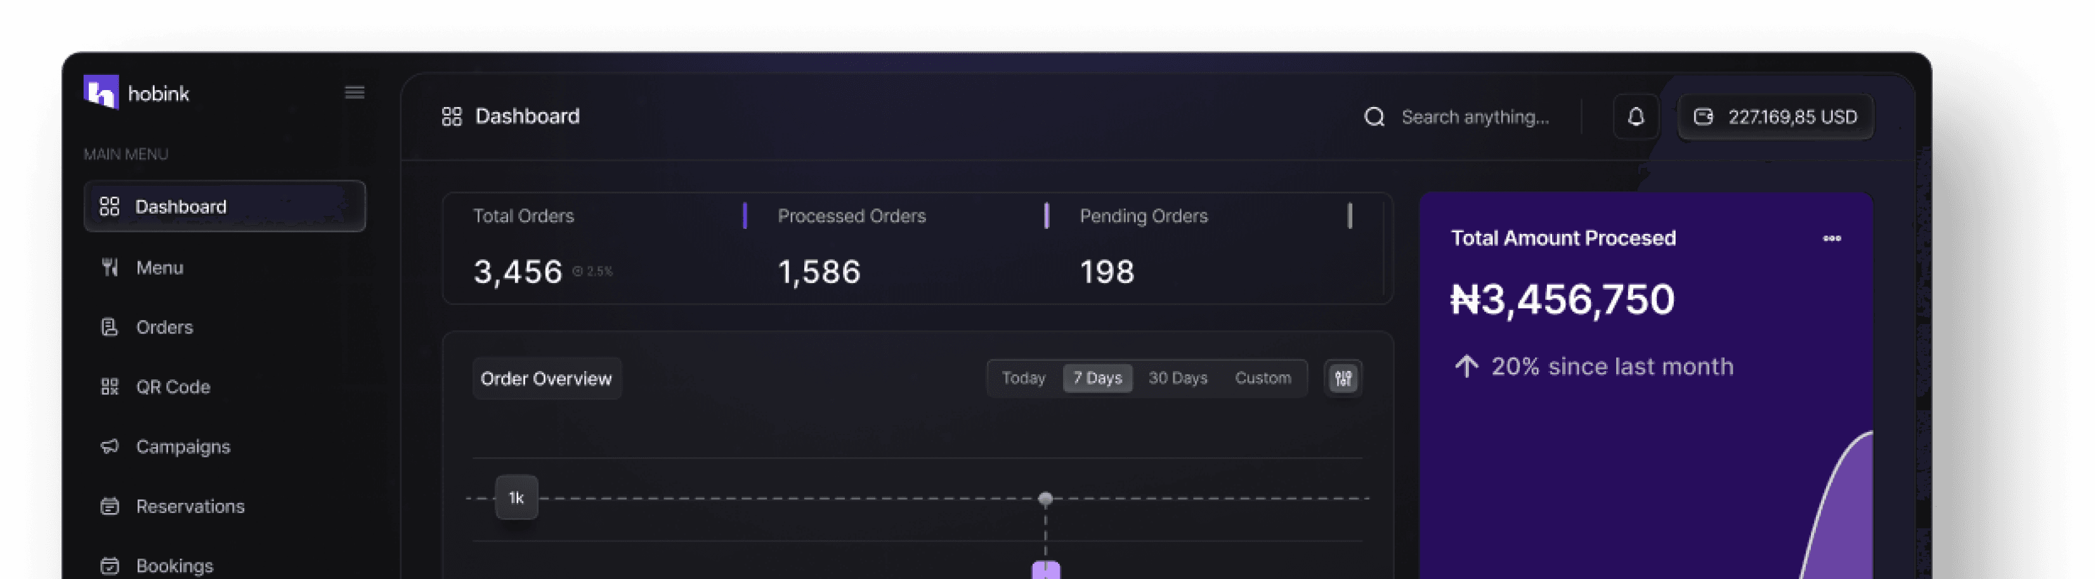The height and width of the screenshot is (579, 2095).
Task: Click the Campaigns megaphone icon
Action: tap(110, 446)
